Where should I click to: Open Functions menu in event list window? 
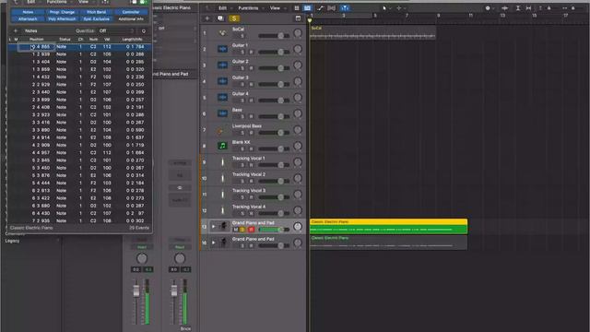click(57, 2)
